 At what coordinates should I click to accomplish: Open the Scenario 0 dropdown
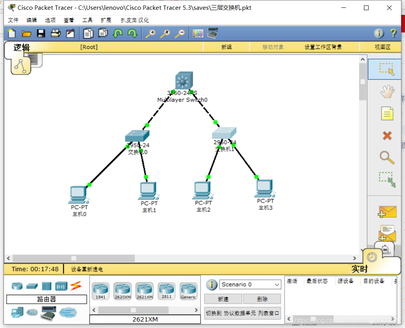(250, 285)
